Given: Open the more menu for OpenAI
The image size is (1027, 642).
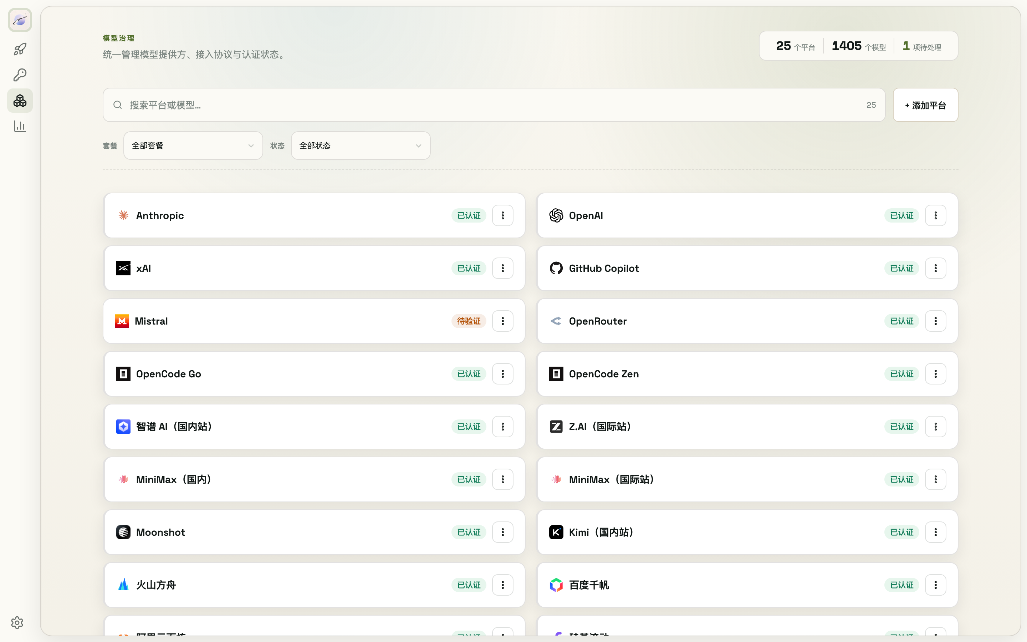Looking at the screenshot, I should coord(935,215).
